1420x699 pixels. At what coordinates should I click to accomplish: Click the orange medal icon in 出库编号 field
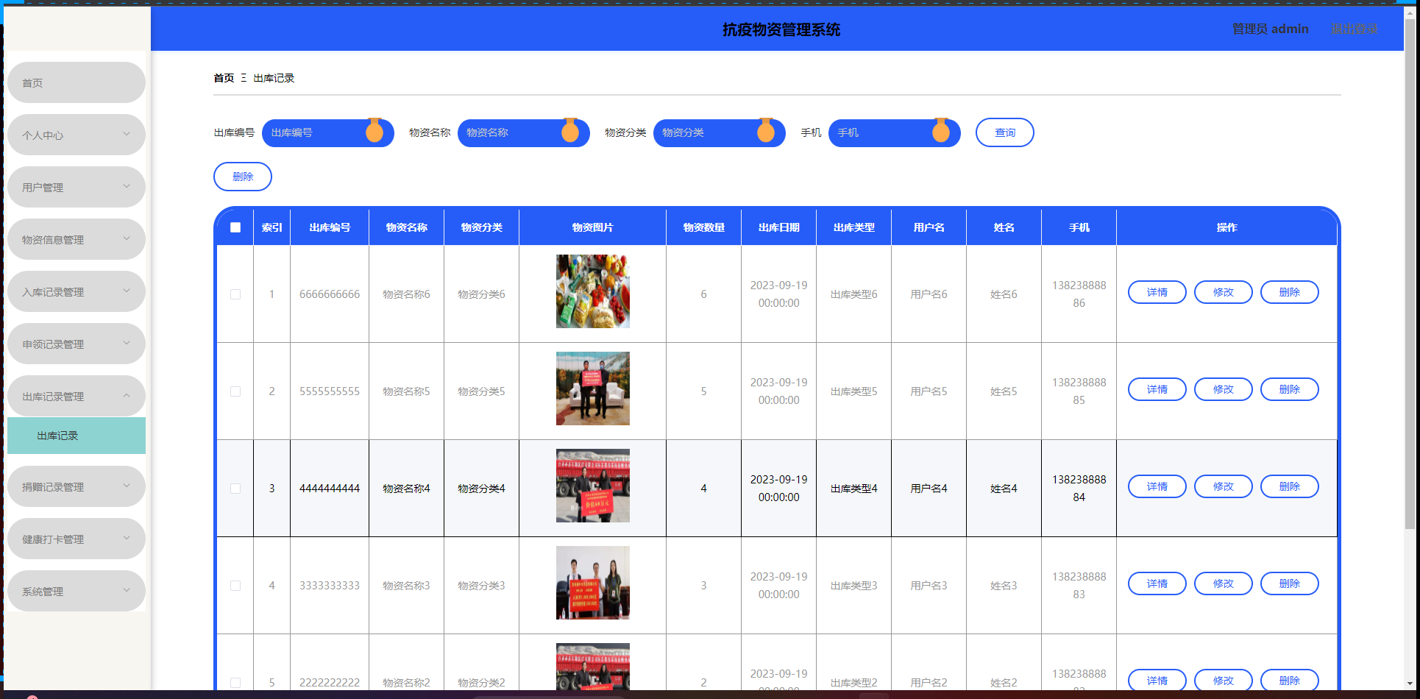click(374, 131)
